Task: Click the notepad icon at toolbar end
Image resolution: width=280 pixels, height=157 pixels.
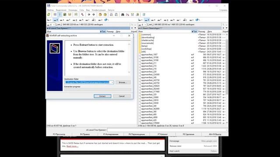Action: pyautogui.click(x=144, y=14)
